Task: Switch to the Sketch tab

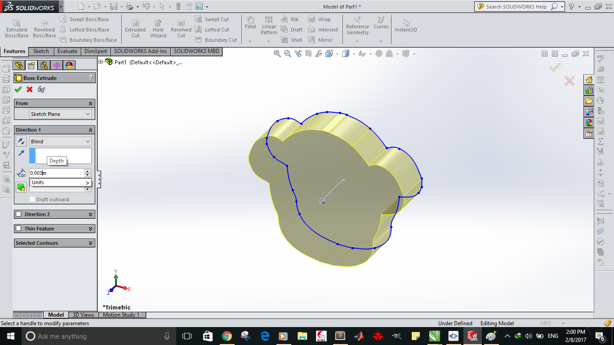Action: (x=41, y=51)
